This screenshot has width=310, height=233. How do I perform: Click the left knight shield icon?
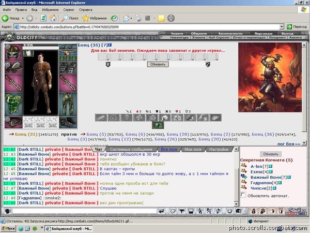108,64
